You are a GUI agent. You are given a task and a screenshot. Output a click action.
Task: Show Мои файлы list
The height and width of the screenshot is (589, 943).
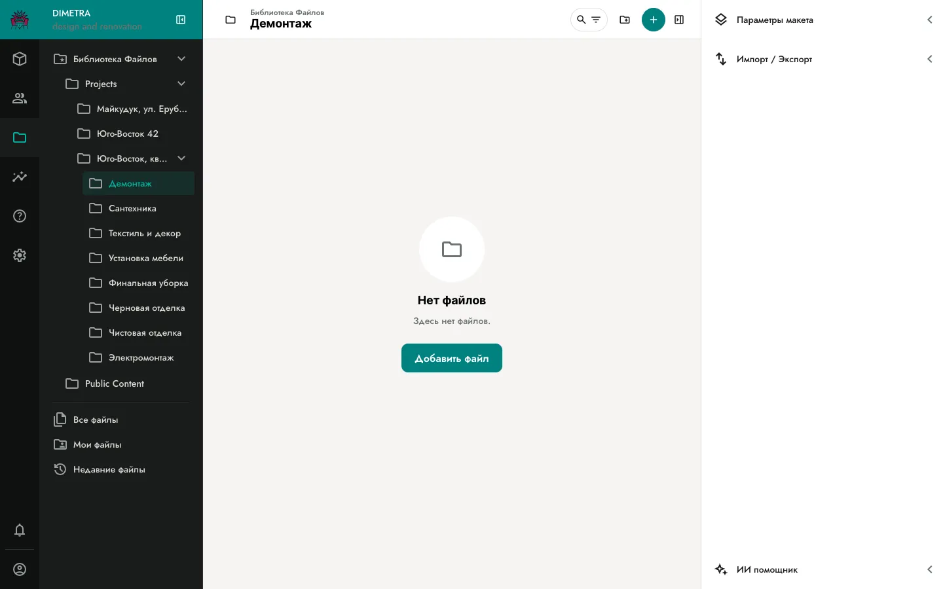(x=120, y=444)
